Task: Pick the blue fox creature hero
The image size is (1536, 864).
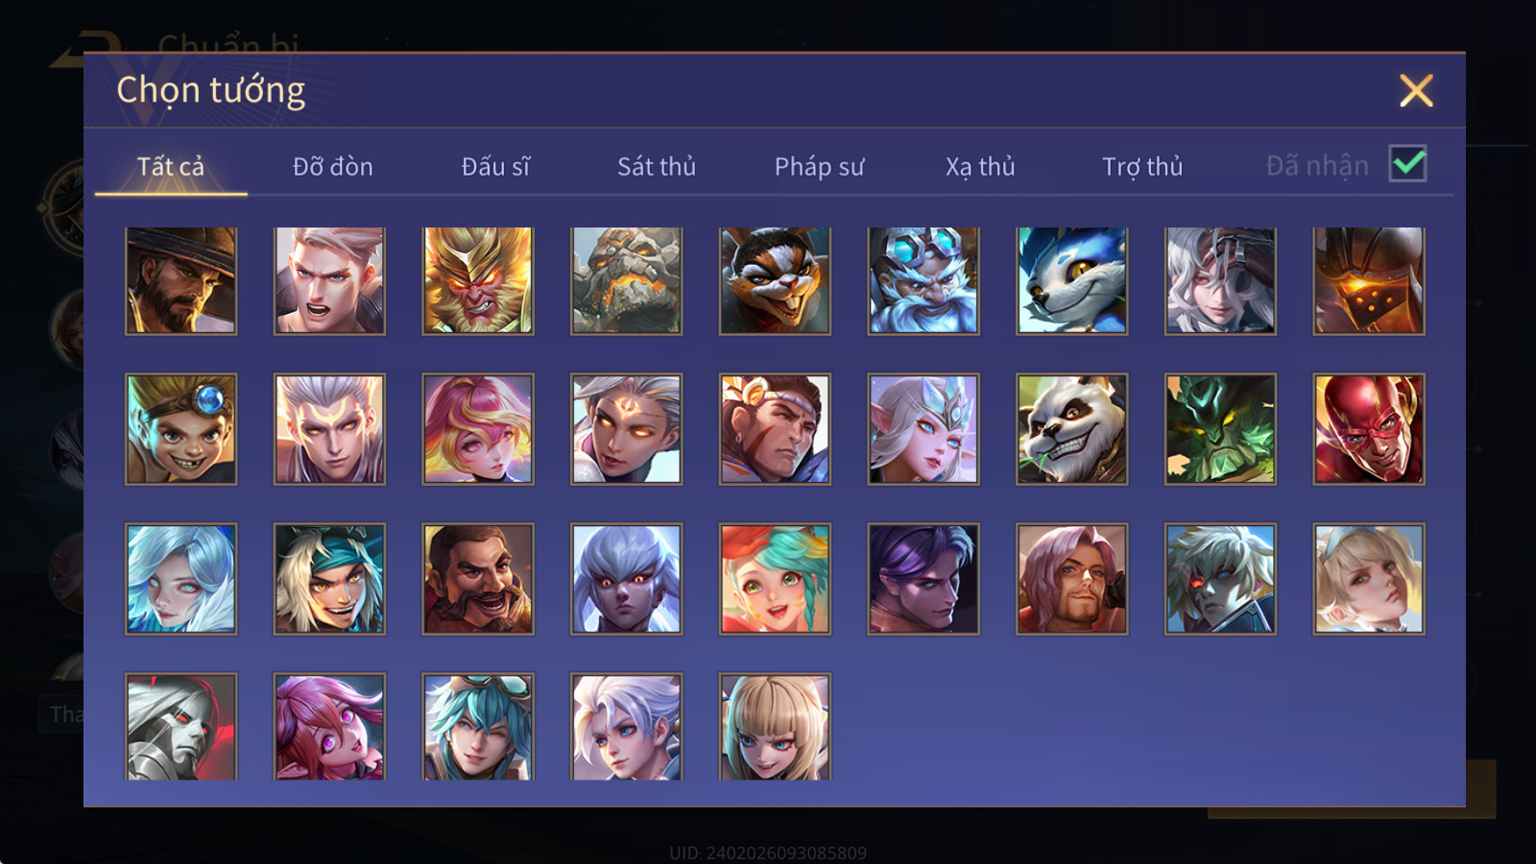Action: (1071, 280)
